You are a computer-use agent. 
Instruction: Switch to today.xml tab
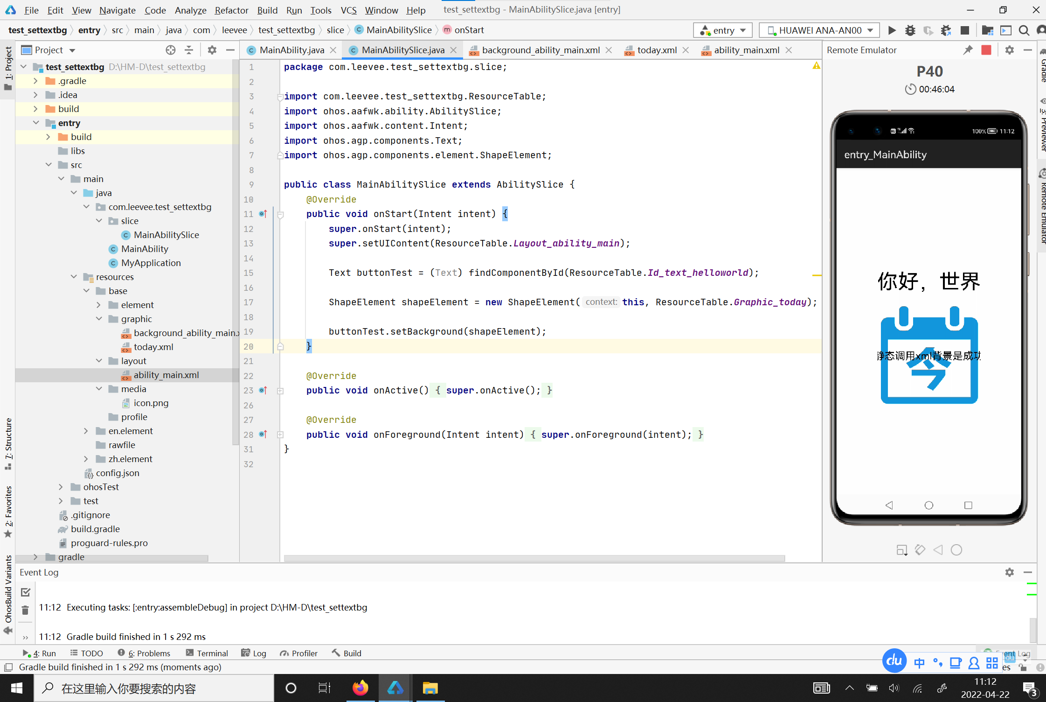pos(657,50)
